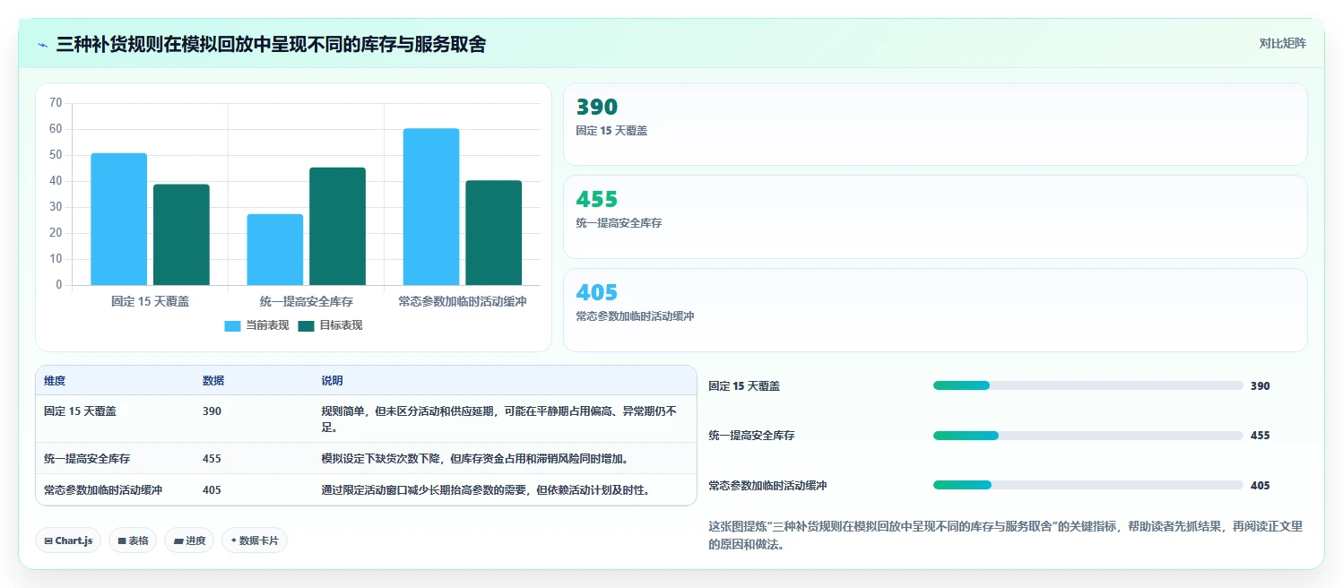Toggle the 目标表现 legend color box
The width and height of the screenshot is (1343, 588).
[x=306, y=325]
